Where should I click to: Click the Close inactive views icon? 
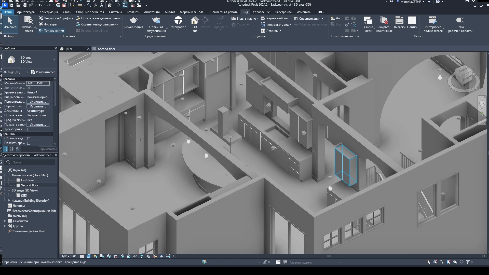coord(384,20)
